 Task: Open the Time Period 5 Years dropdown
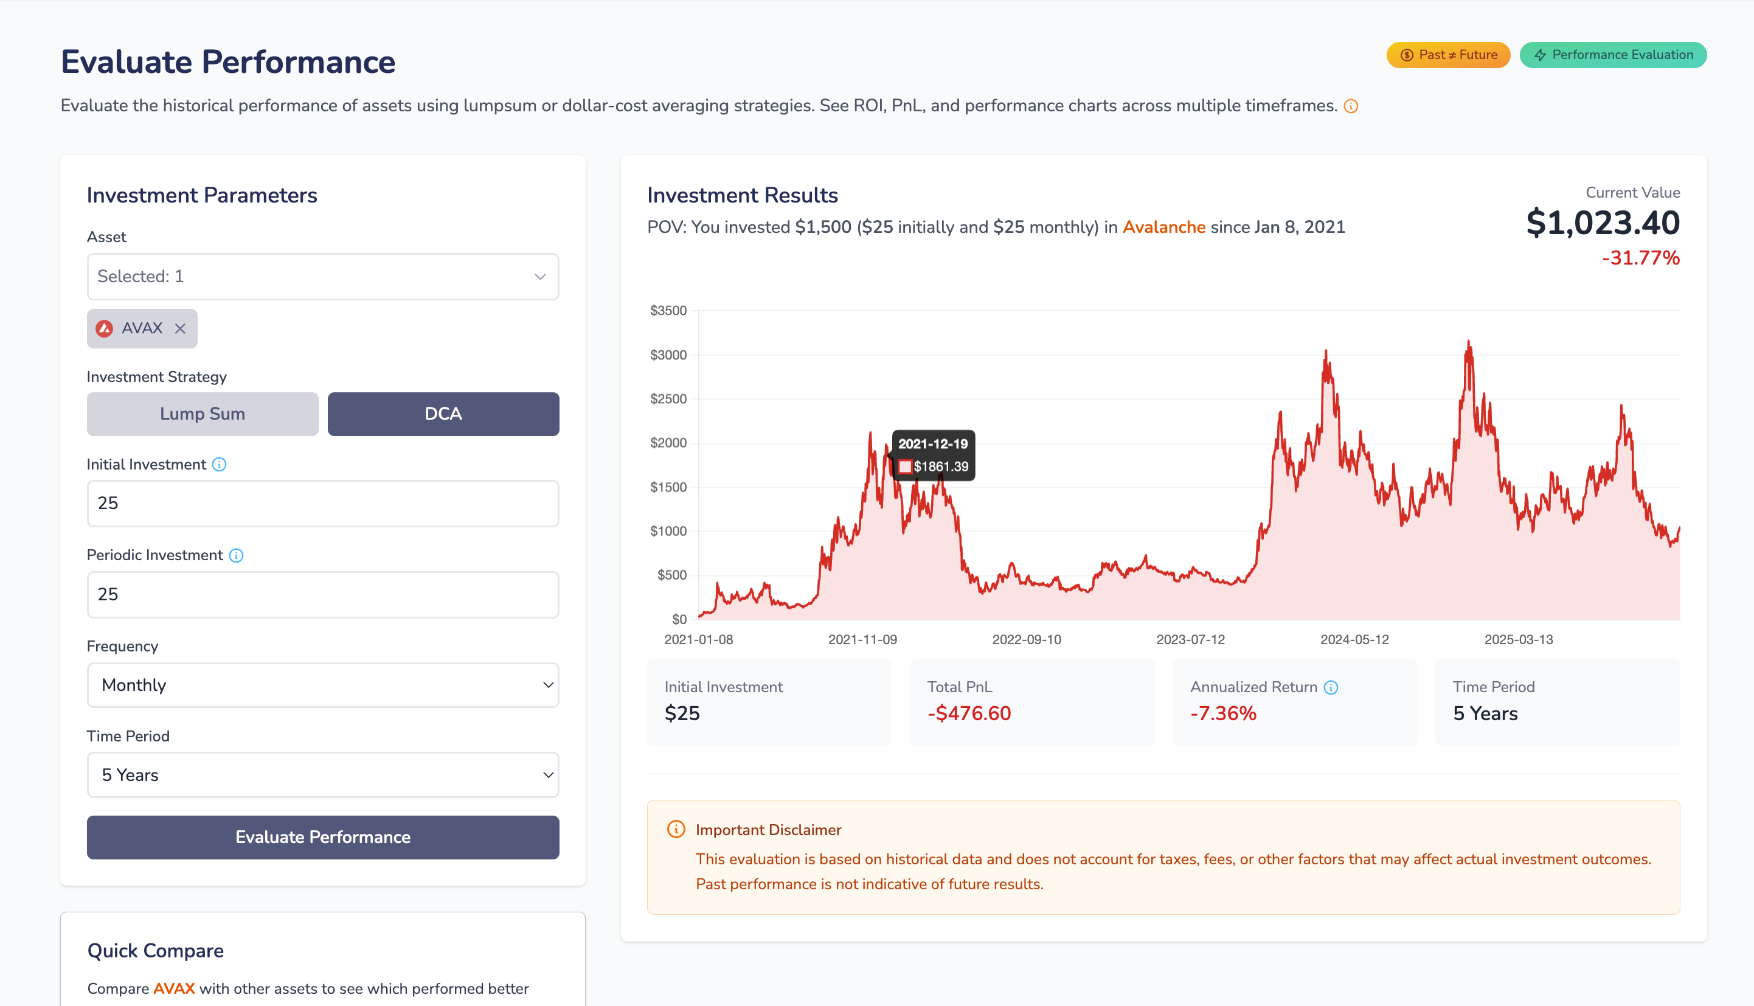tap(322, 775)
